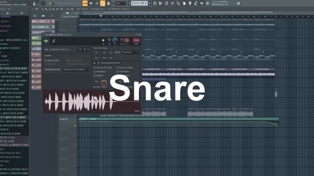The width and height of the screenshot is (314, 176).
Task: Switch to the sampler waveform tab
Action: [46, 41]
